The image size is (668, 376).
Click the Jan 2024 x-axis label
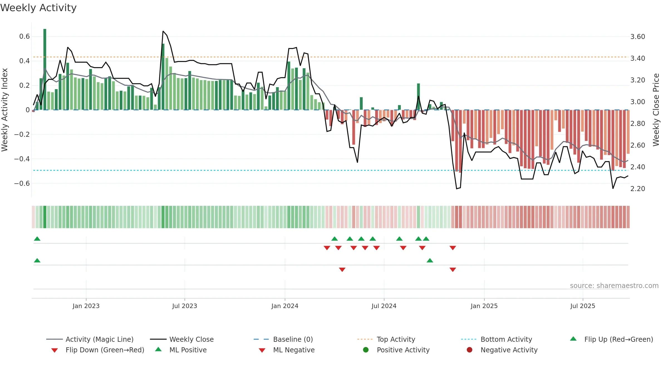285,306
